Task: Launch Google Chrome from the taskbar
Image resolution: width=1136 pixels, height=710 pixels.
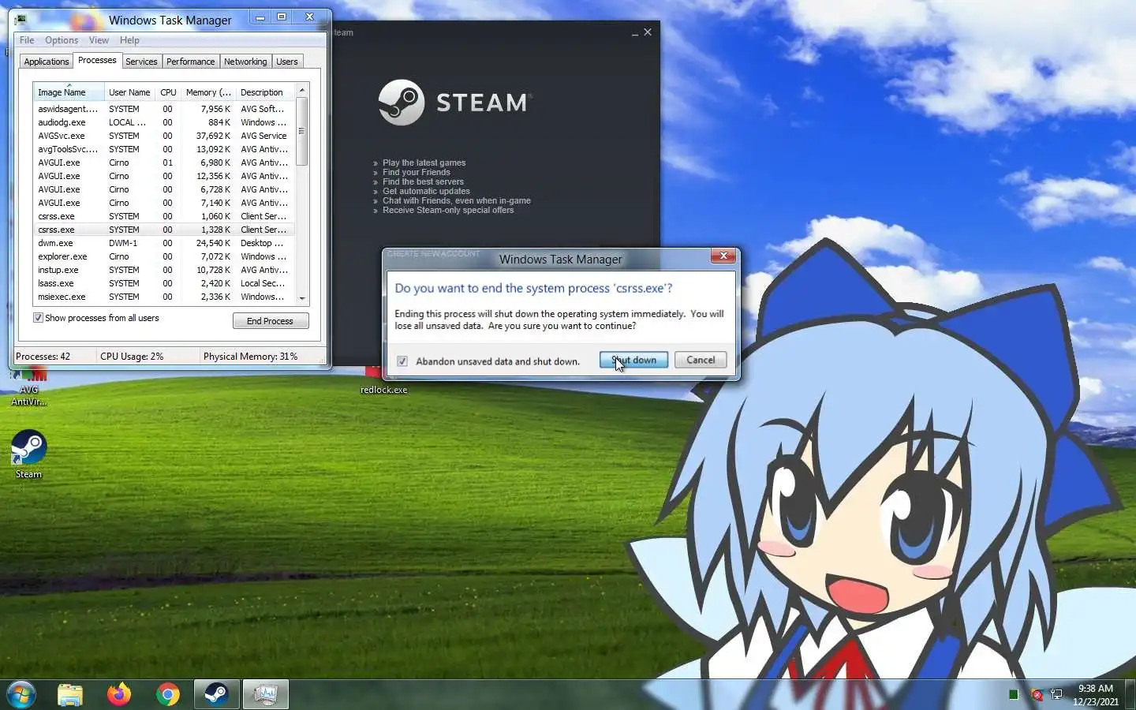Action: click(168, 694)
